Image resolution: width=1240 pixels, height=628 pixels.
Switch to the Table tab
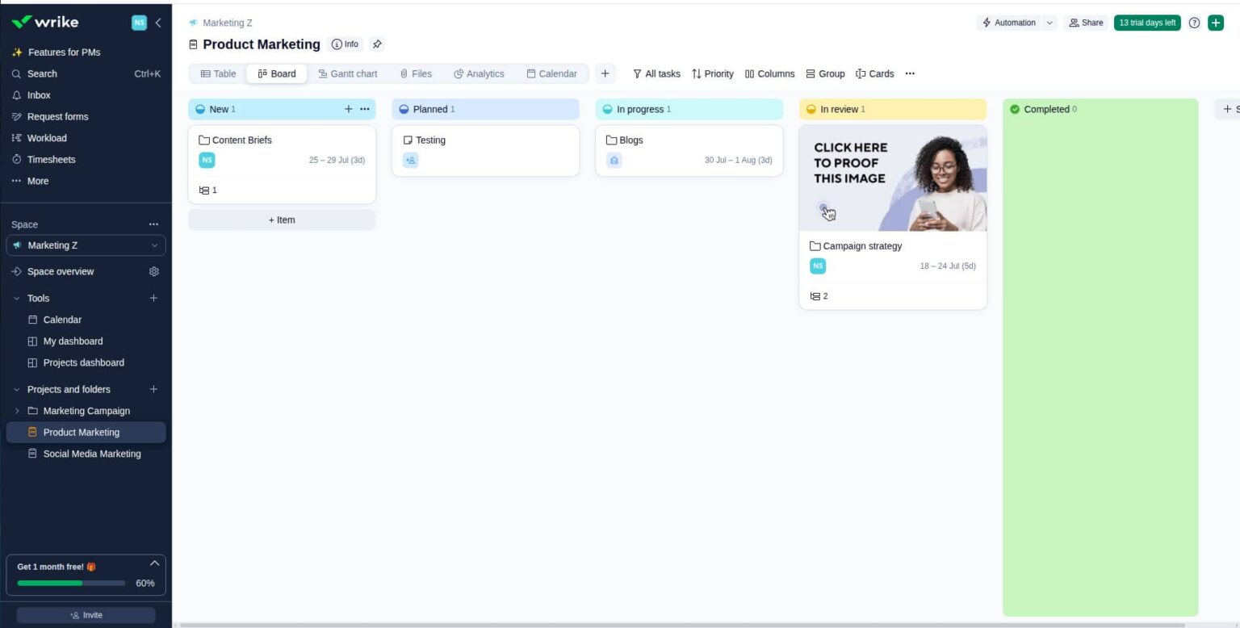217,73
